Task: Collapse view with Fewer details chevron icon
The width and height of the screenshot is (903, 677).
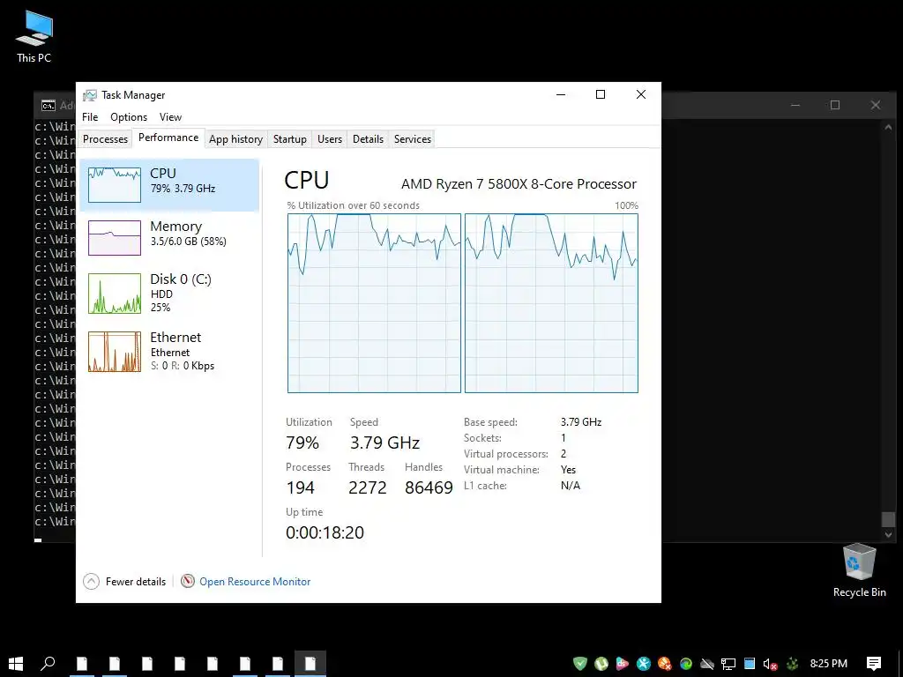Action: pyautogui.click(x=91, y=582)
